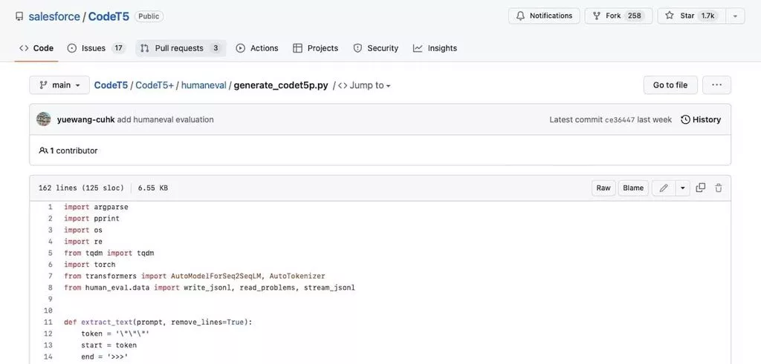
Task: Click the trash delete file icon
Action: click(x=719, y=188)
